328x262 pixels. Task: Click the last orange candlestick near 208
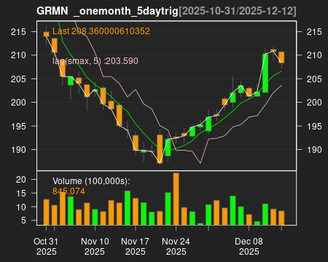click(281, 57)
